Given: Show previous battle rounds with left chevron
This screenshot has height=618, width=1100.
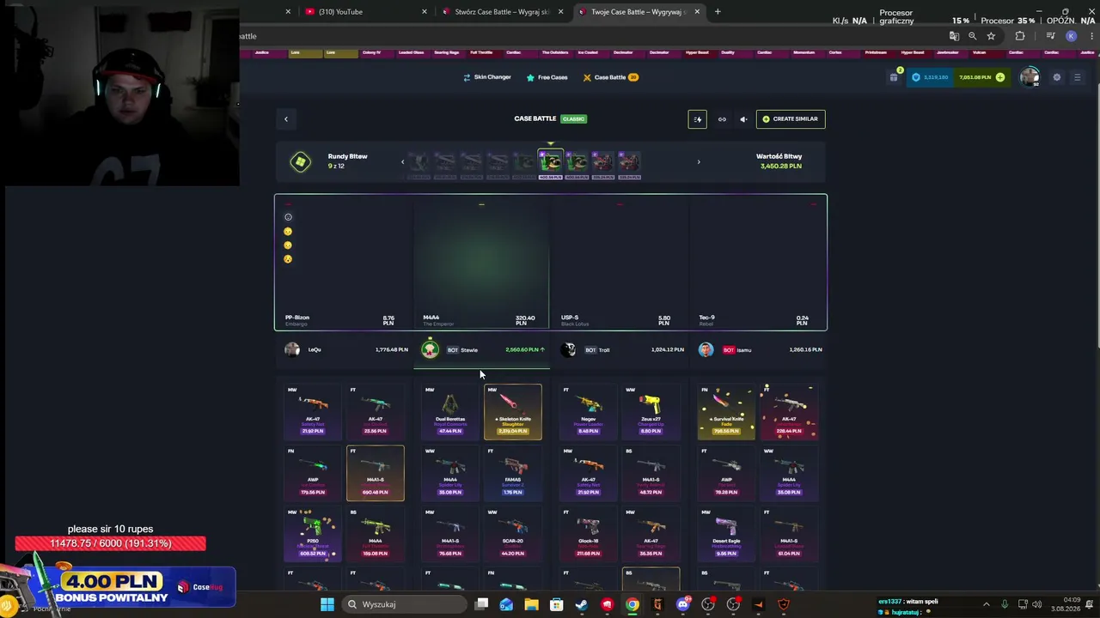Looking at the screenshot, I should pos(402,161).
